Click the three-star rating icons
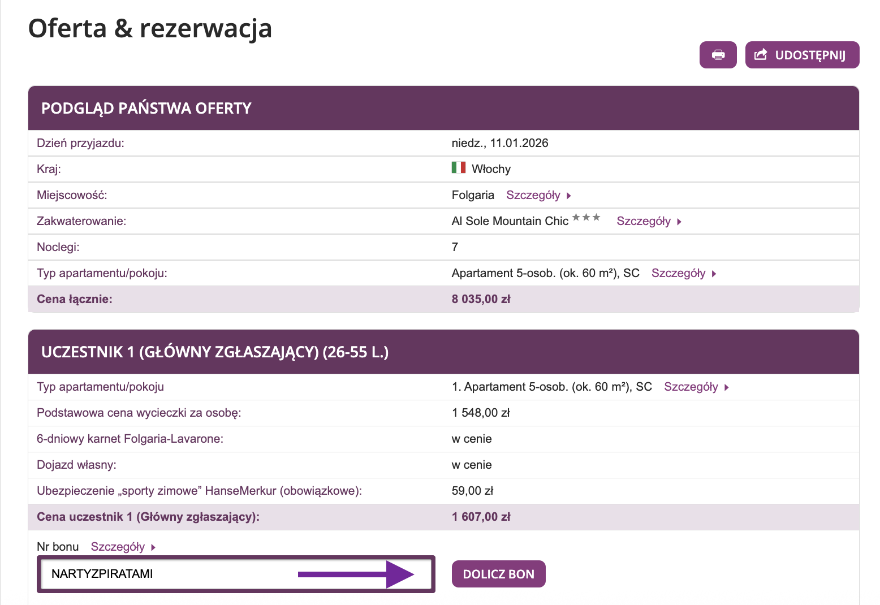This screenshot has width=880, height=605. coord(585,217)
